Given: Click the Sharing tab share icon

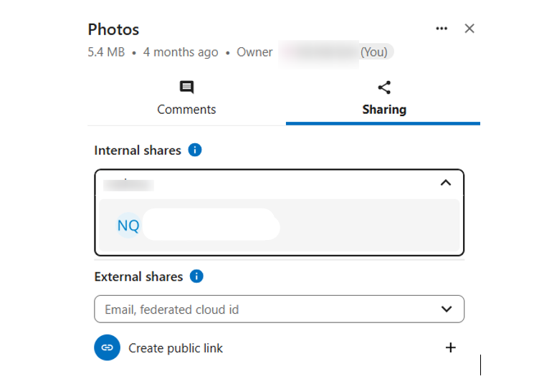Looking at the screenshot, I should click(384, 87).
